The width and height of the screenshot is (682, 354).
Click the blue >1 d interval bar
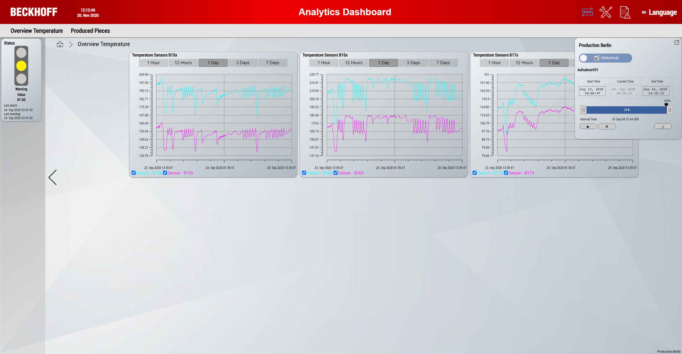coord(626,110)
